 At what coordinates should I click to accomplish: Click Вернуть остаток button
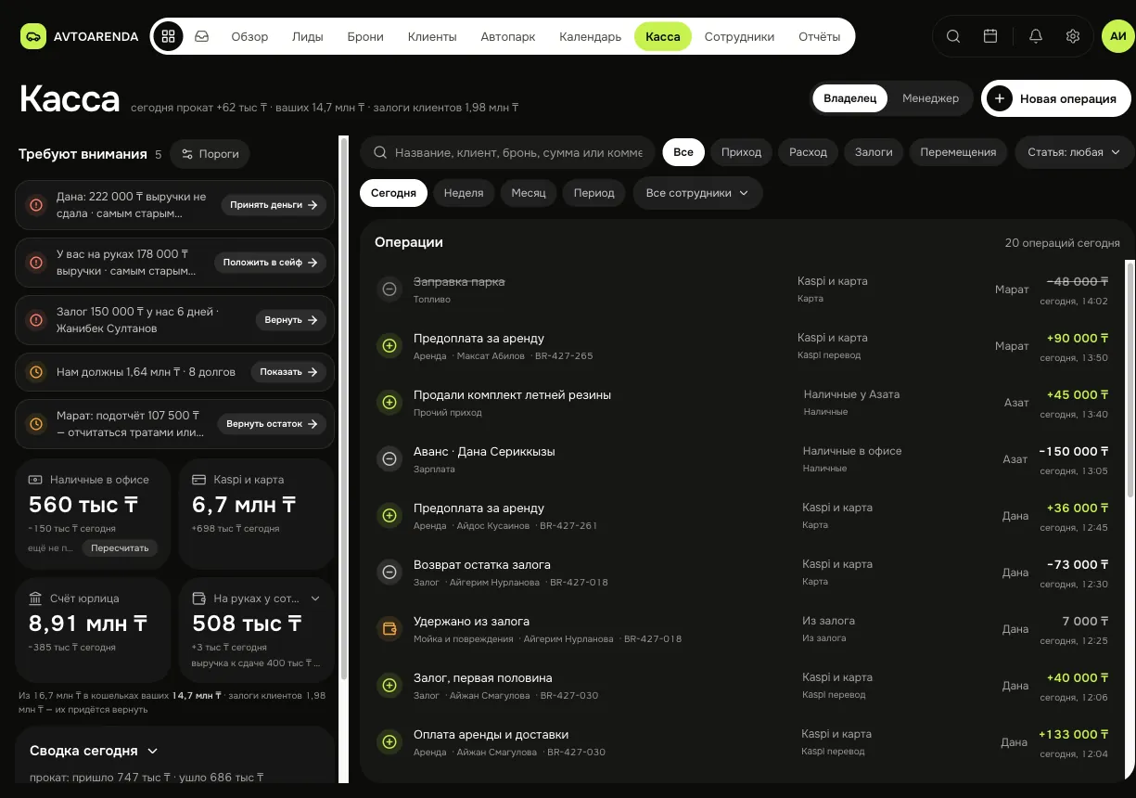point(272,424)
